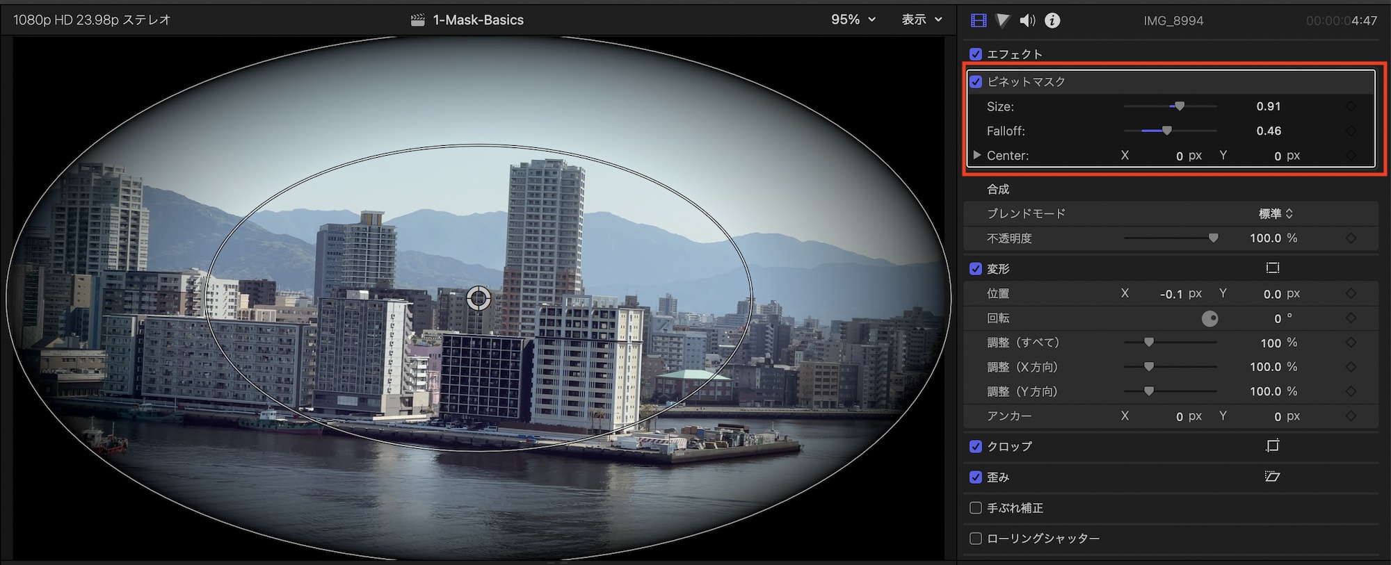Click the Size value 0.91
Image resolution: width=1391 pixels, height=565 pixels.
(x=1269, y=106)
